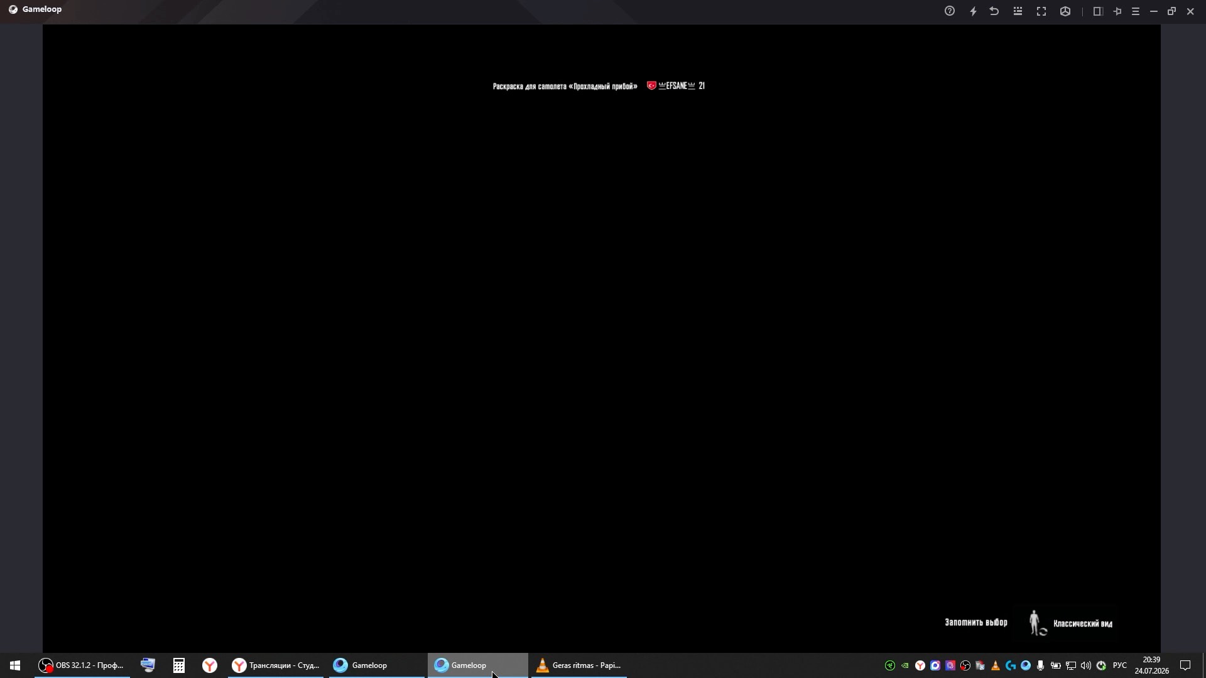Image resolution: width=1206 pixels, height=678 pixels.
Task: Select 'Запомнить выбор' option in game
Action: coord(976,623)
